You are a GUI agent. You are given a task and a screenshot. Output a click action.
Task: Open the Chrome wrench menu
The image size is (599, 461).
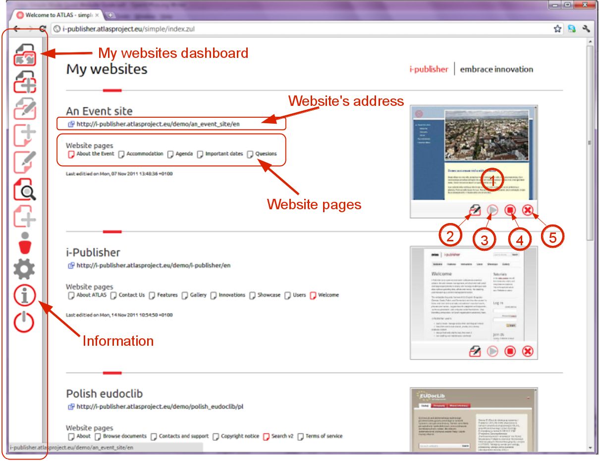click(x=587, y=29)
